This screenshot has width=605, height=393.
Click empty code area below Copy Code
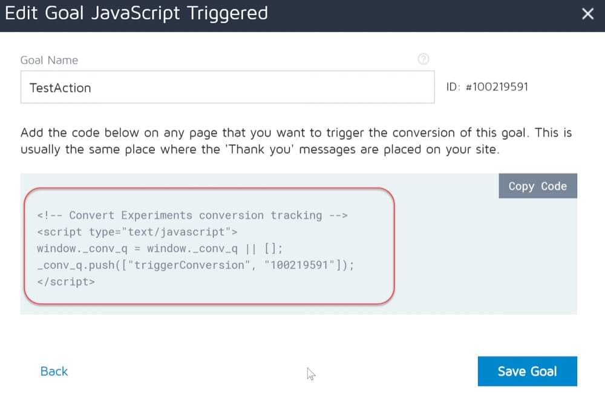(x=484, y=254)
